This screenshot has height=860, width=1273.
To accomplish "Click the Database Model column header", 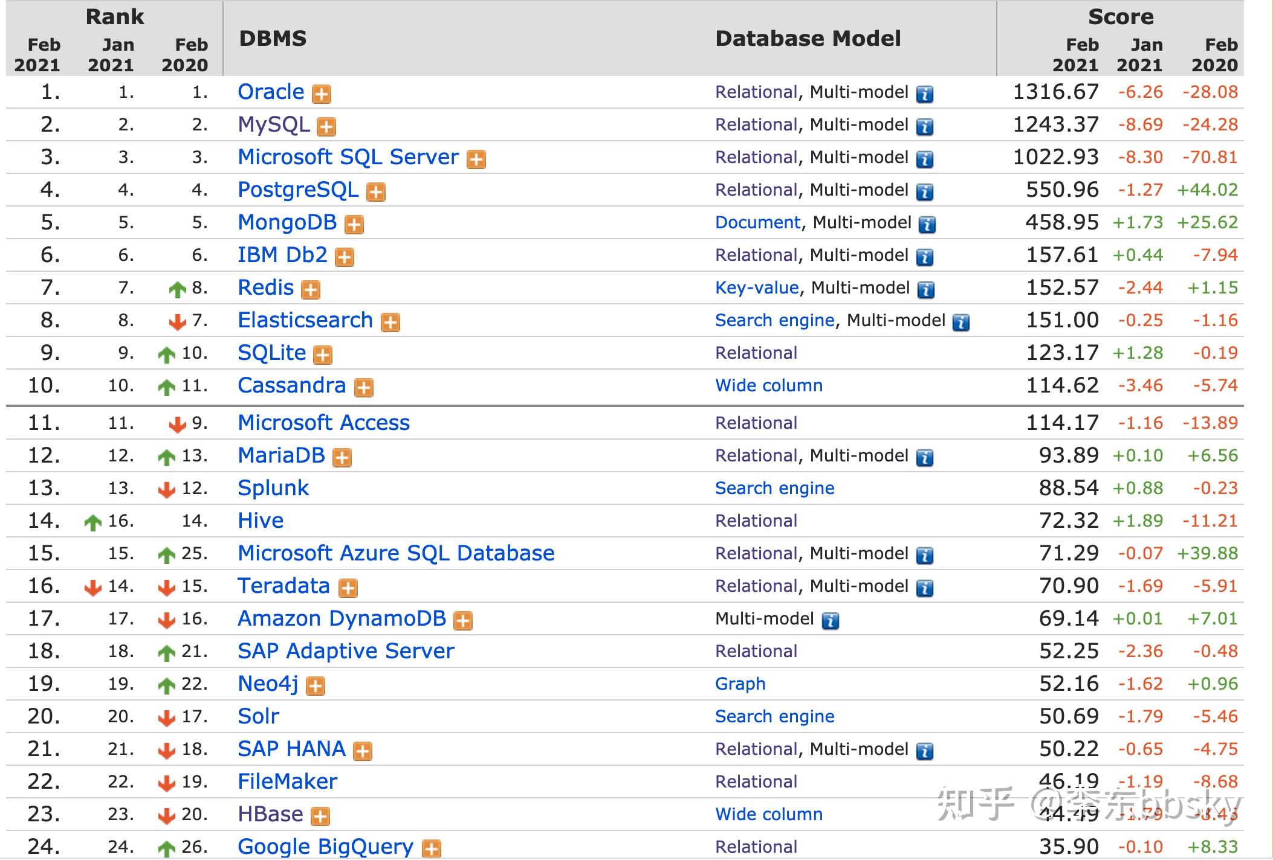I will point(808,39).
